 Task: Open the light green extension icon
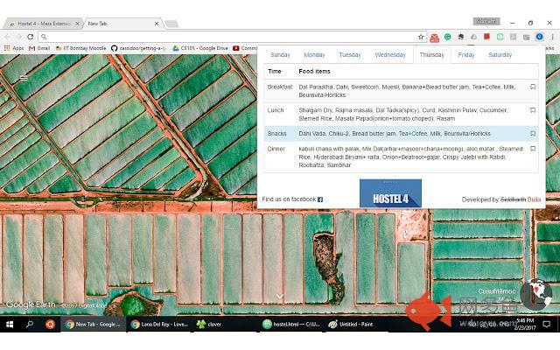coord(500,37)
